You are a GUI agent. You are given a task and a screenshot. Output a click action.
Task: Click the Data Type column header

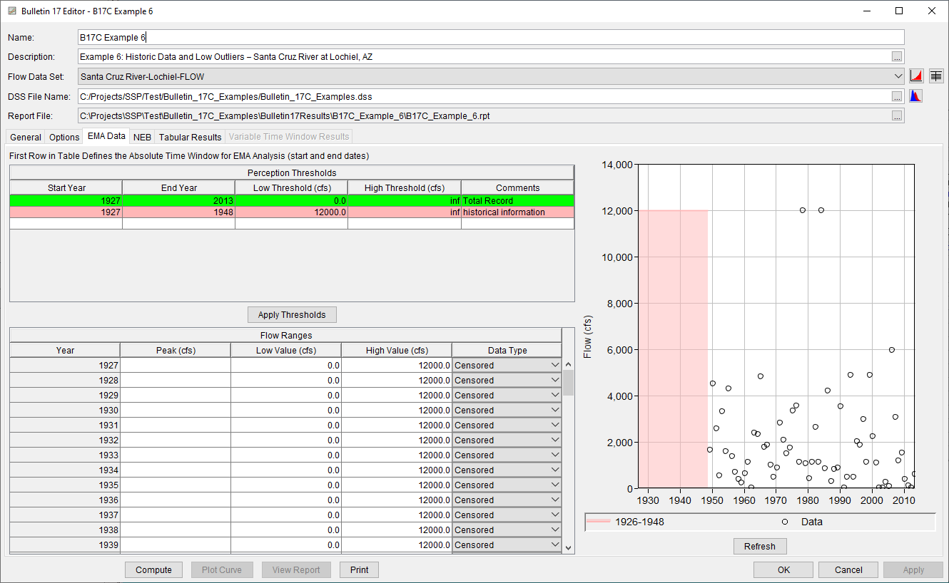507,350
